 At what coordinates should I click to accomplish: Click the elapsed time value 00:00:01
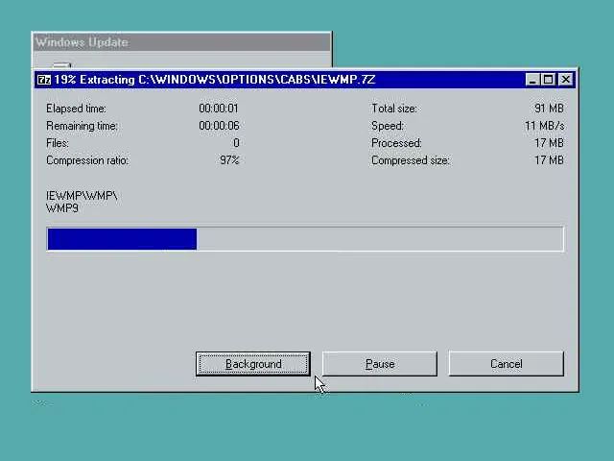tap(219, 109)
